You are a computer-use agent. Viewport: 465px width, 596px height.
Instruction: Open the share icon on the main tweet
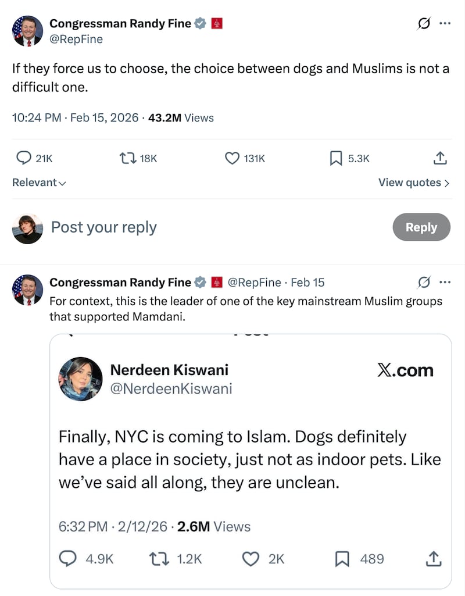coord(440,158)
